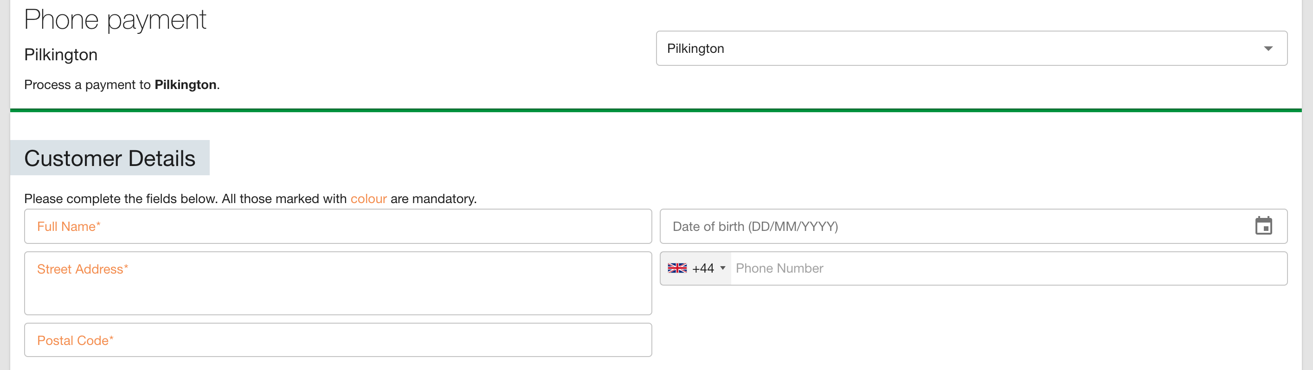The image size is (1313, 370).
Task: Click the Phone payment page heading
Action: pyautogui.click(x=115, y=20)
